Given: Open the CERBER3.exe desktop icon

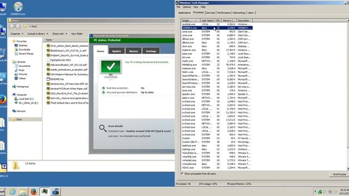Looking at the screenshot, I should pyautogui.click(x=18, y=9).
